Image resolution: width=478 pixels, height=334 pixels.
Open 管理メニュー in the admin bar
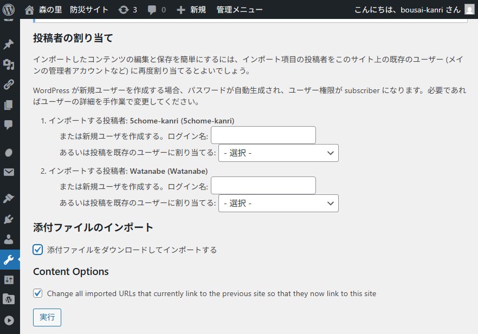click(240, 10)
